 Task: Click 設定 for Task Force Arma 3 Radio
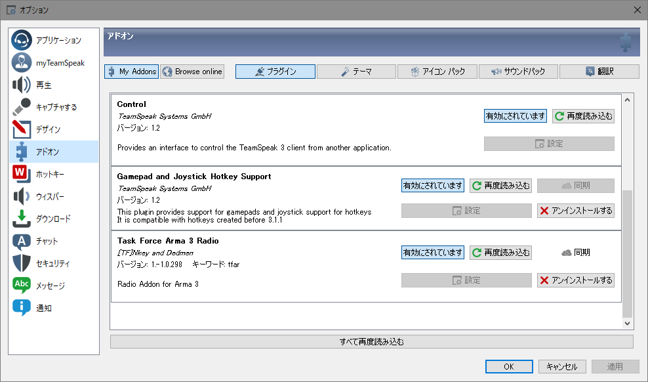coord(466,280)
